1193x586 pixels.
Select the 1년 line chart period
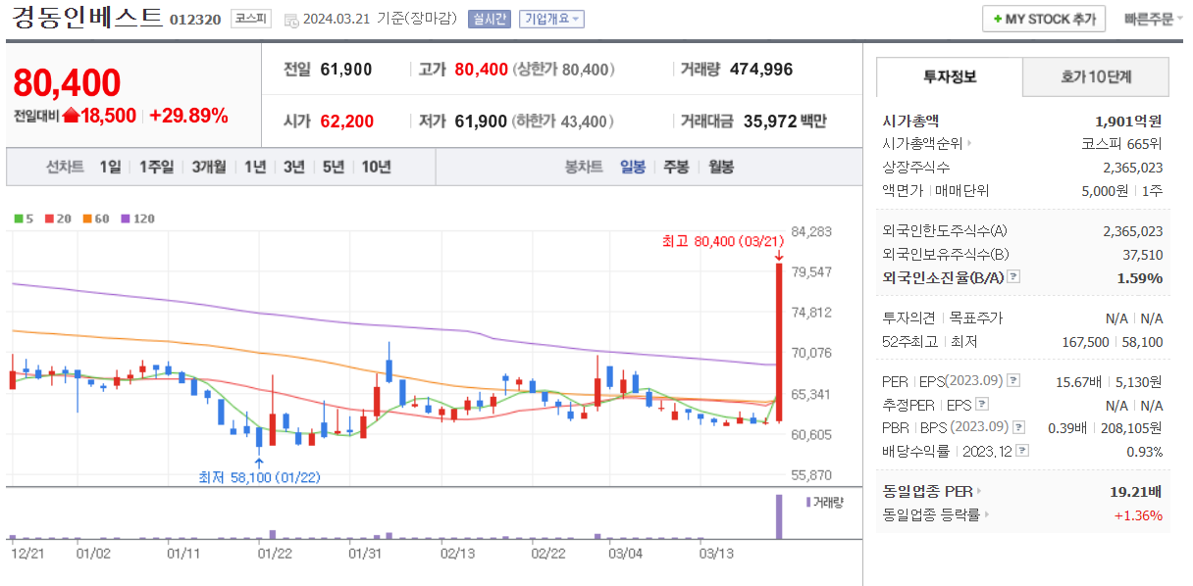pos(255,167)
